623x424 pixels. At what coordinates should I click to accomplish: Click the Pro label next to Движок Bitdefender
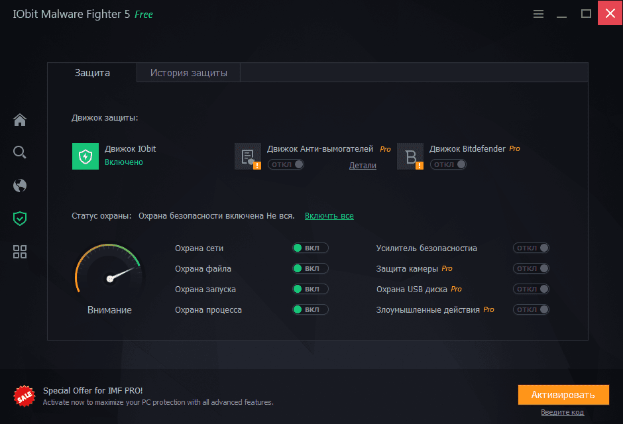tap(514, 148)
